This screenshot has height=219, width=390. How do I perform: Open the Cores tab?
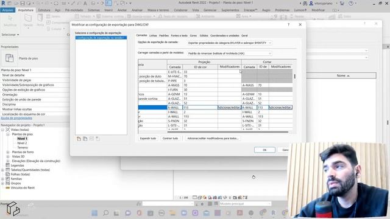pos(193,35)
